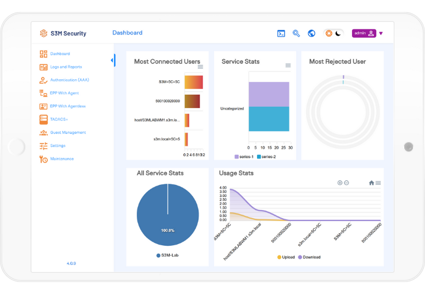Open Most Connected Users chart menu
425x294 pixels.
pos(200,67)
